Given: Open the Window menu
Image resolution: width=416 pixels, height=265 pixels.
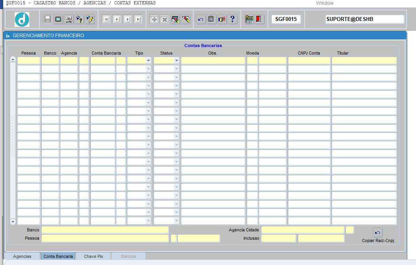Looking at the screenshot, I should click(324, 3).
